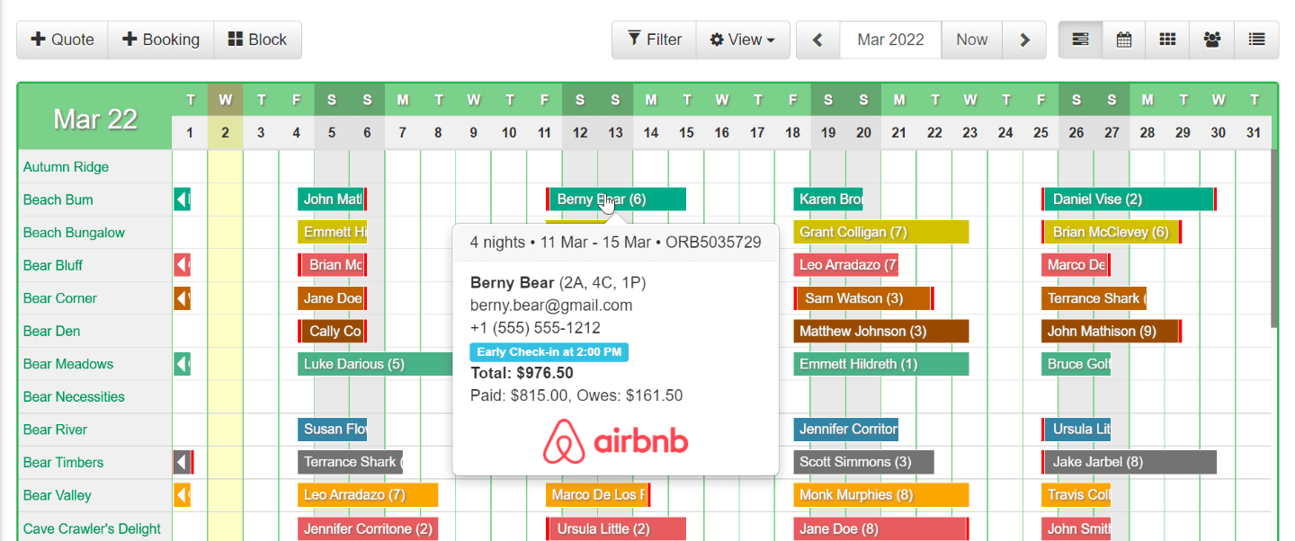Image resolution: width=1295 pixels, height=541 pixels.
Task: Click the arrow marker beside Bear Meadows row
Action: pos(182,364)
